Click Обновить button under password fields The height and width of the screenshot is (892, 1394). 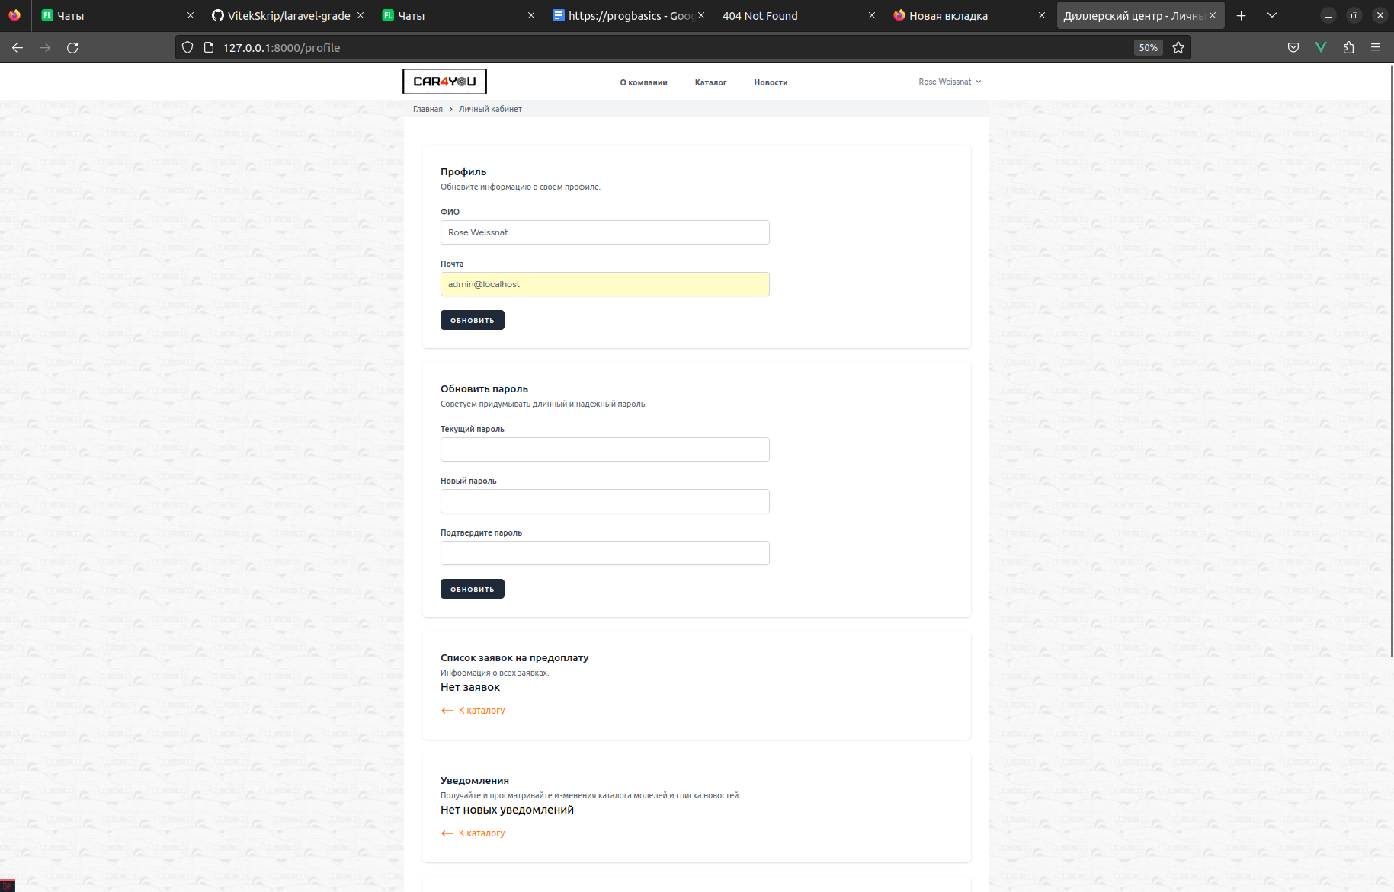click(473, 589)
